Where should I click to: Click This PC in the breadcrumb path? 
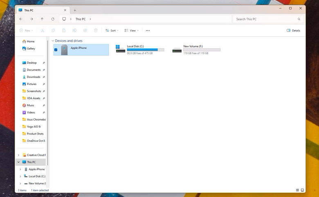tap(81, 19)
